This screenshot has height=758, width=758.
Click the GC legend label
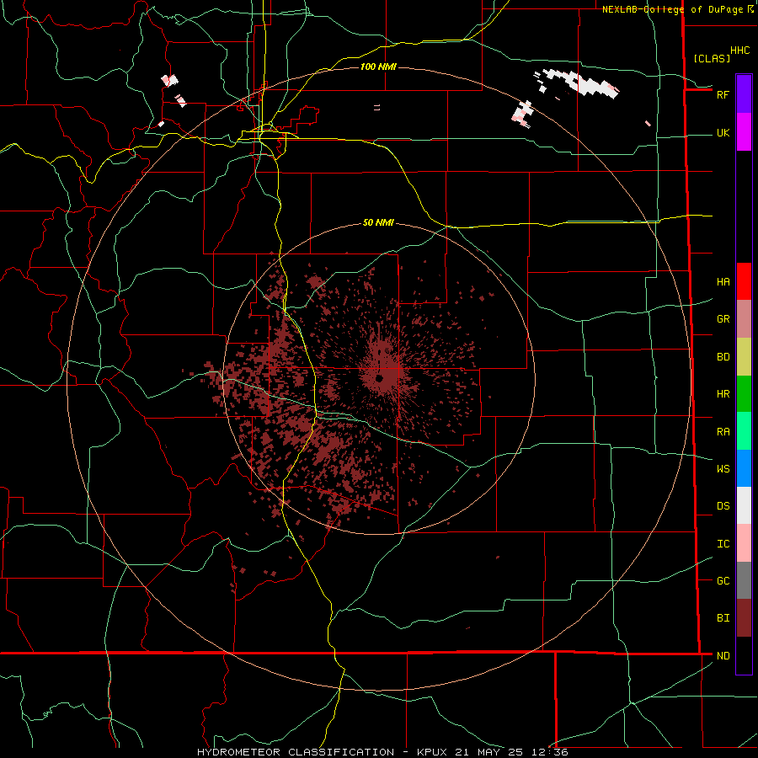(x=723, y=581)
